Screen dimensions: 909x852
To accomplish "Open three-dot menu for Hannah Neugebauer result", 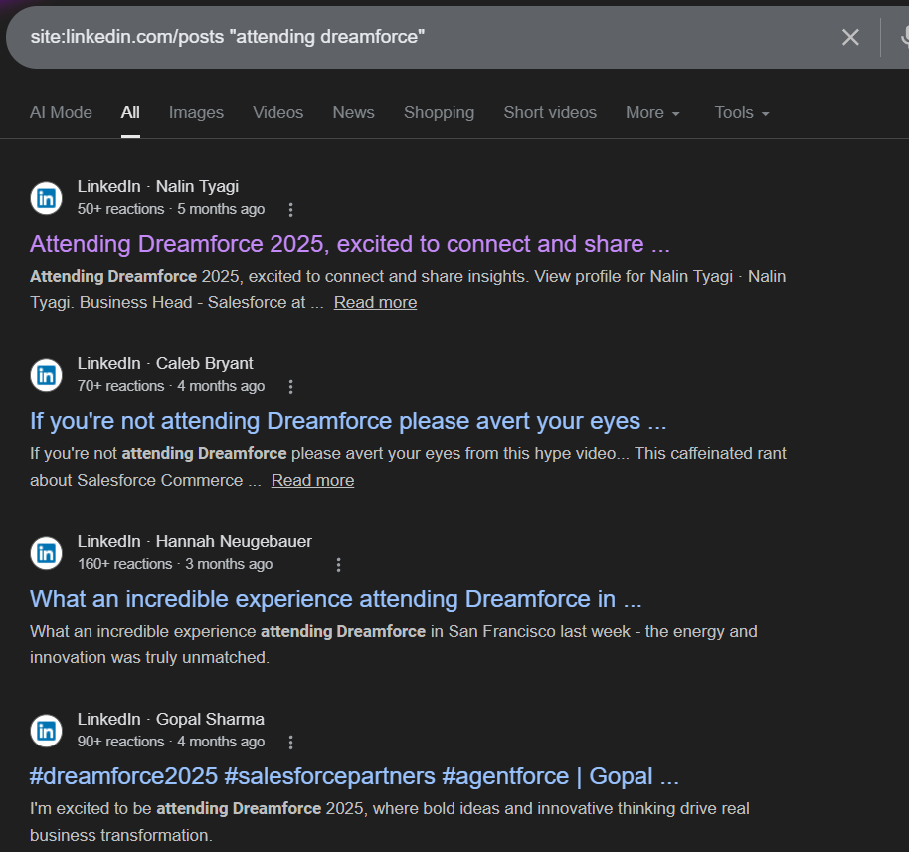I will click(338, 565).
